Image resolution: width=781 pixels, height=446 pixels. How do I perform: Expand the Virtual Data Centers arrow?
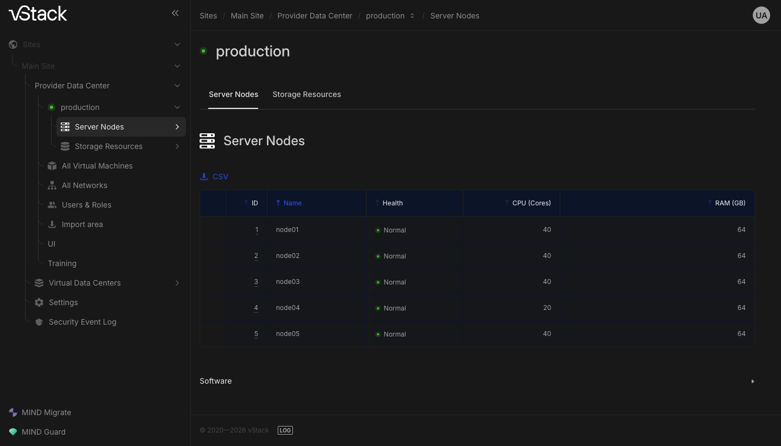177,283
